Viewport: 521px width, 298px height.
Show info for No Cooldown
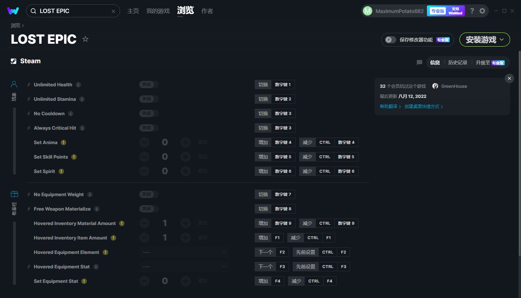71,113
